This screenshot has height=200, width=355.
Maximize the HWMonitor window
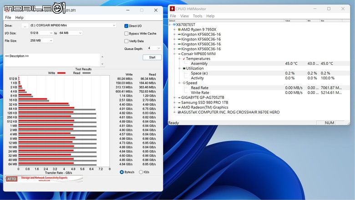pos(329,9)
